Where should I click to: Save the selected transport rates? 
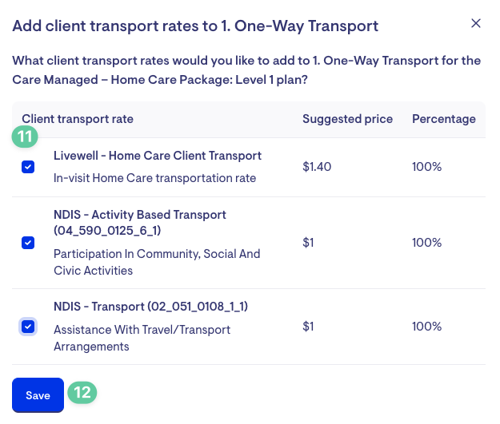[38, 395]
